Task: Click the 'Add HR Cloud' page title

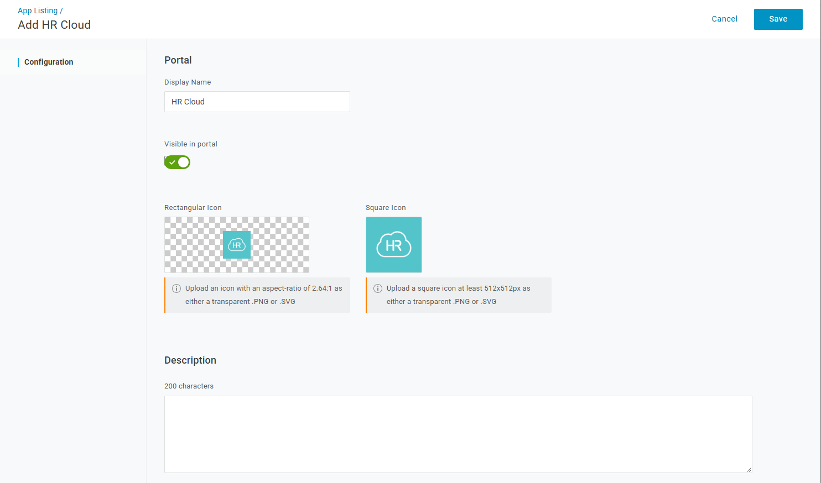Action: (x=54, y=25)
